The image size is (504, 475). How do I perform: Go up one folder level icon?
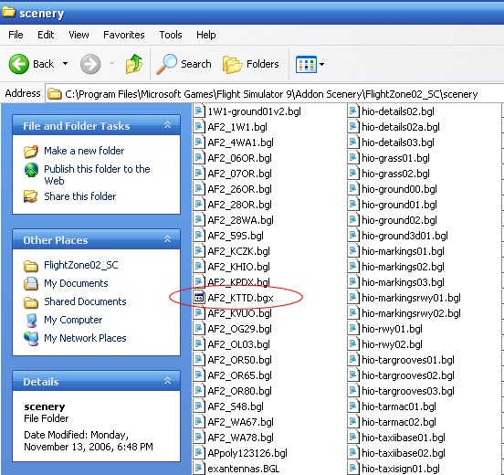coord(134,64)
